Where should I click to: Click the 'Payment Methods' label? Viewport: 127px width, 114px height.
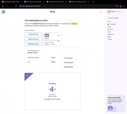29,30
